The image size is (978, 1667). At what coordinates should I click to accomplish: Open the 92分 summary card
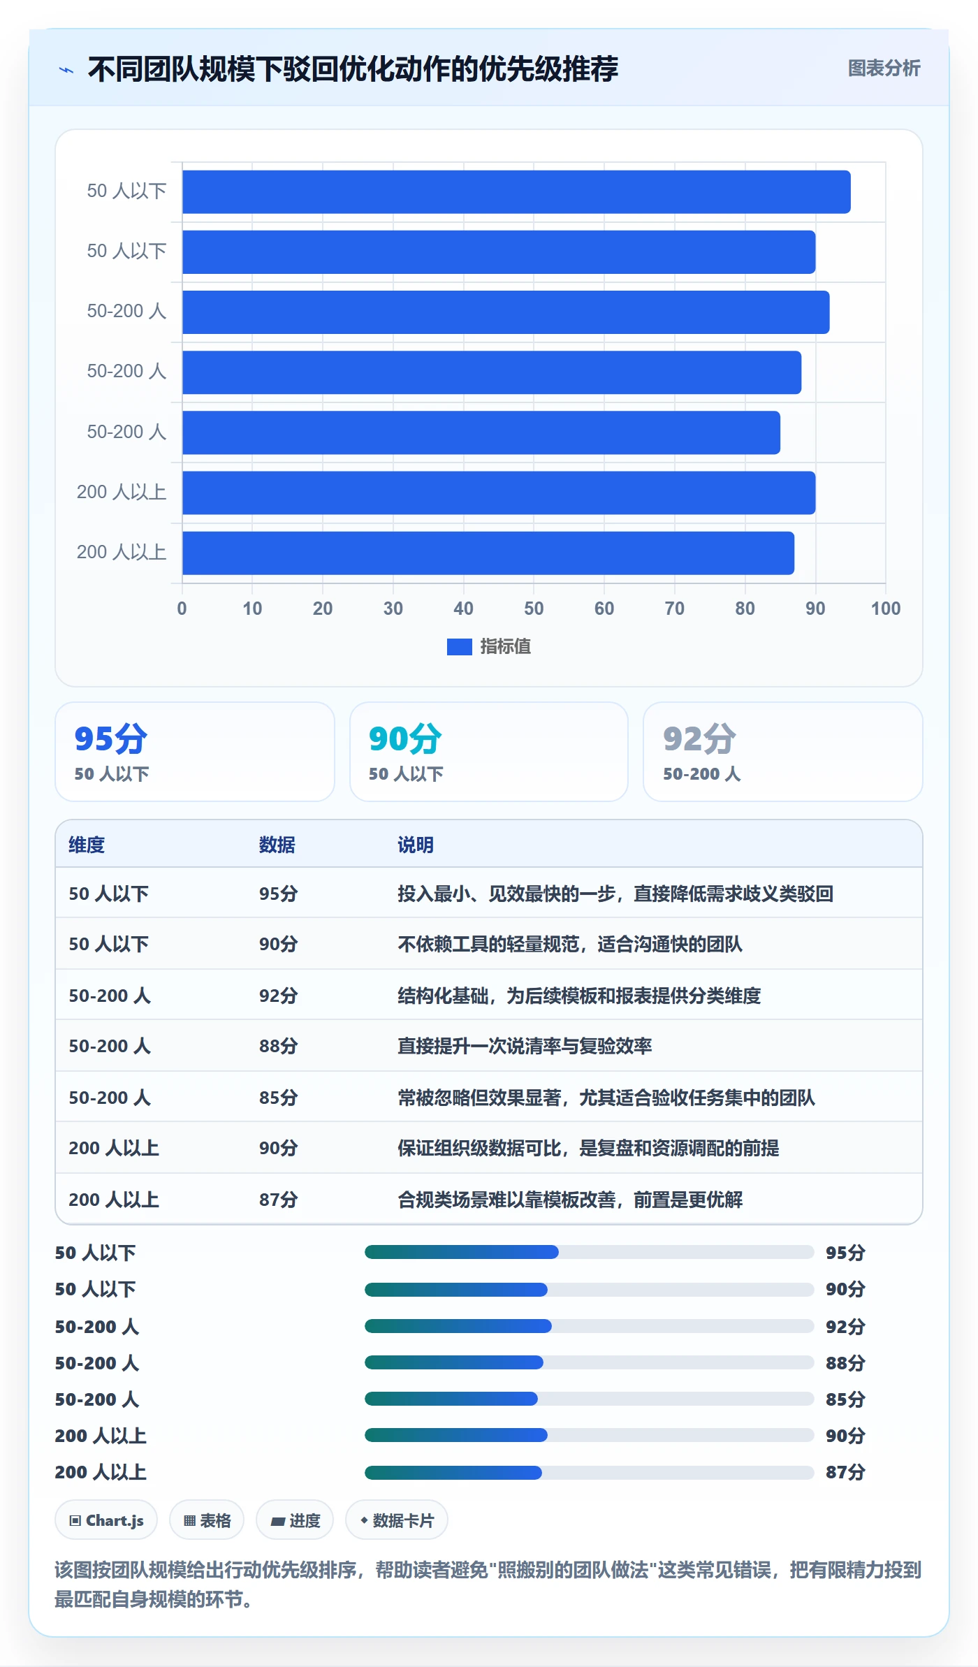[x=783, y=752]
